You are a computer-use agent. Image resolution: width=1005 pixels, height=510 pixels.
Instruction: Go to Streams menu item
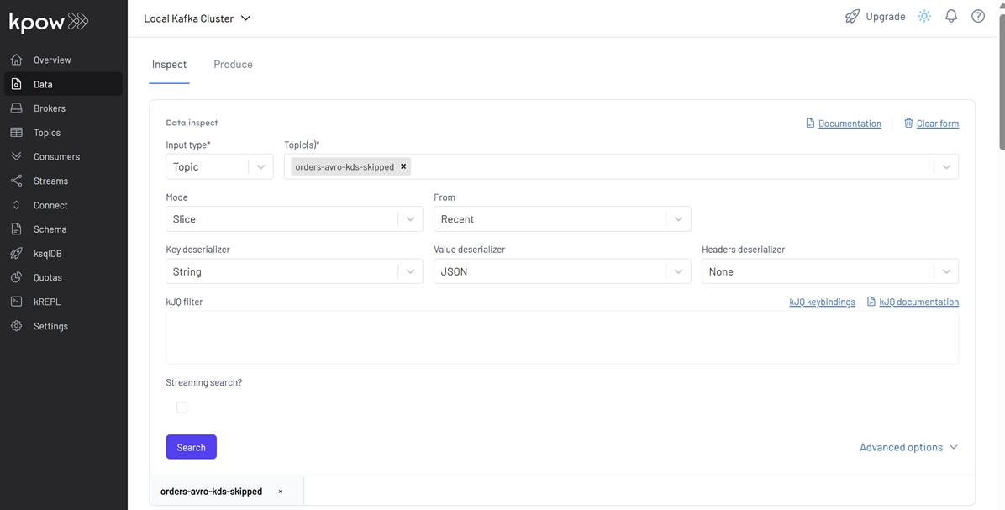coord(50,181)
